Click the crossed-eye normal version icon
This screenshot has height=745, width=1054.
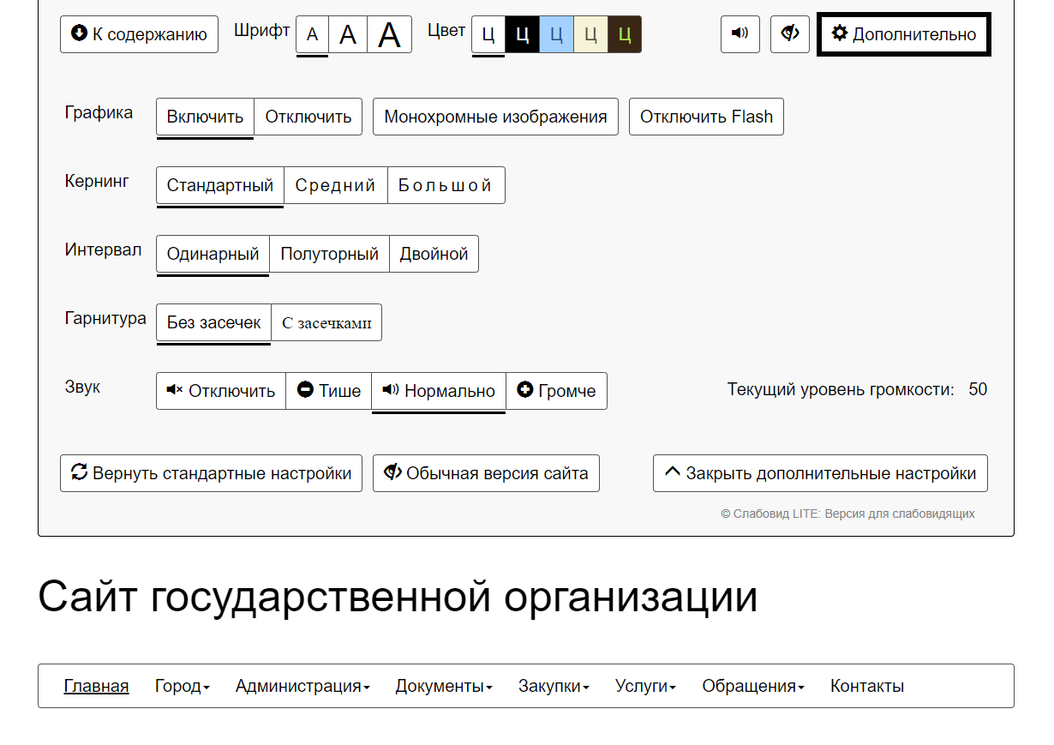[x=789, y=34]
